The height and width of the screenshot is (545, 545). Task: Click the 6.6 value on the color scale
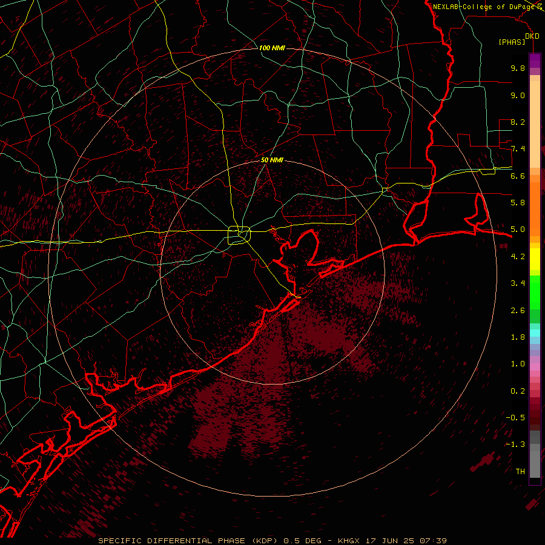tap(518, 176)
